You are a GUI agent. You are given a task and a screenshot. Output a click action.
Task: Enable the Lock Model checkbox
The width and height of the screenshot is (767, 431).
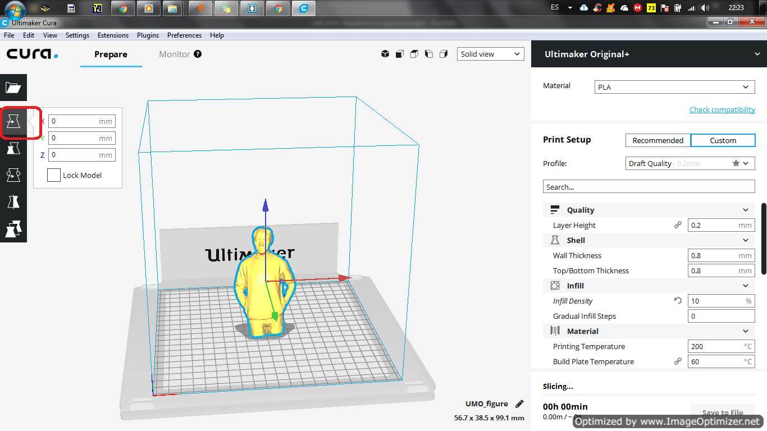point(54,175)
